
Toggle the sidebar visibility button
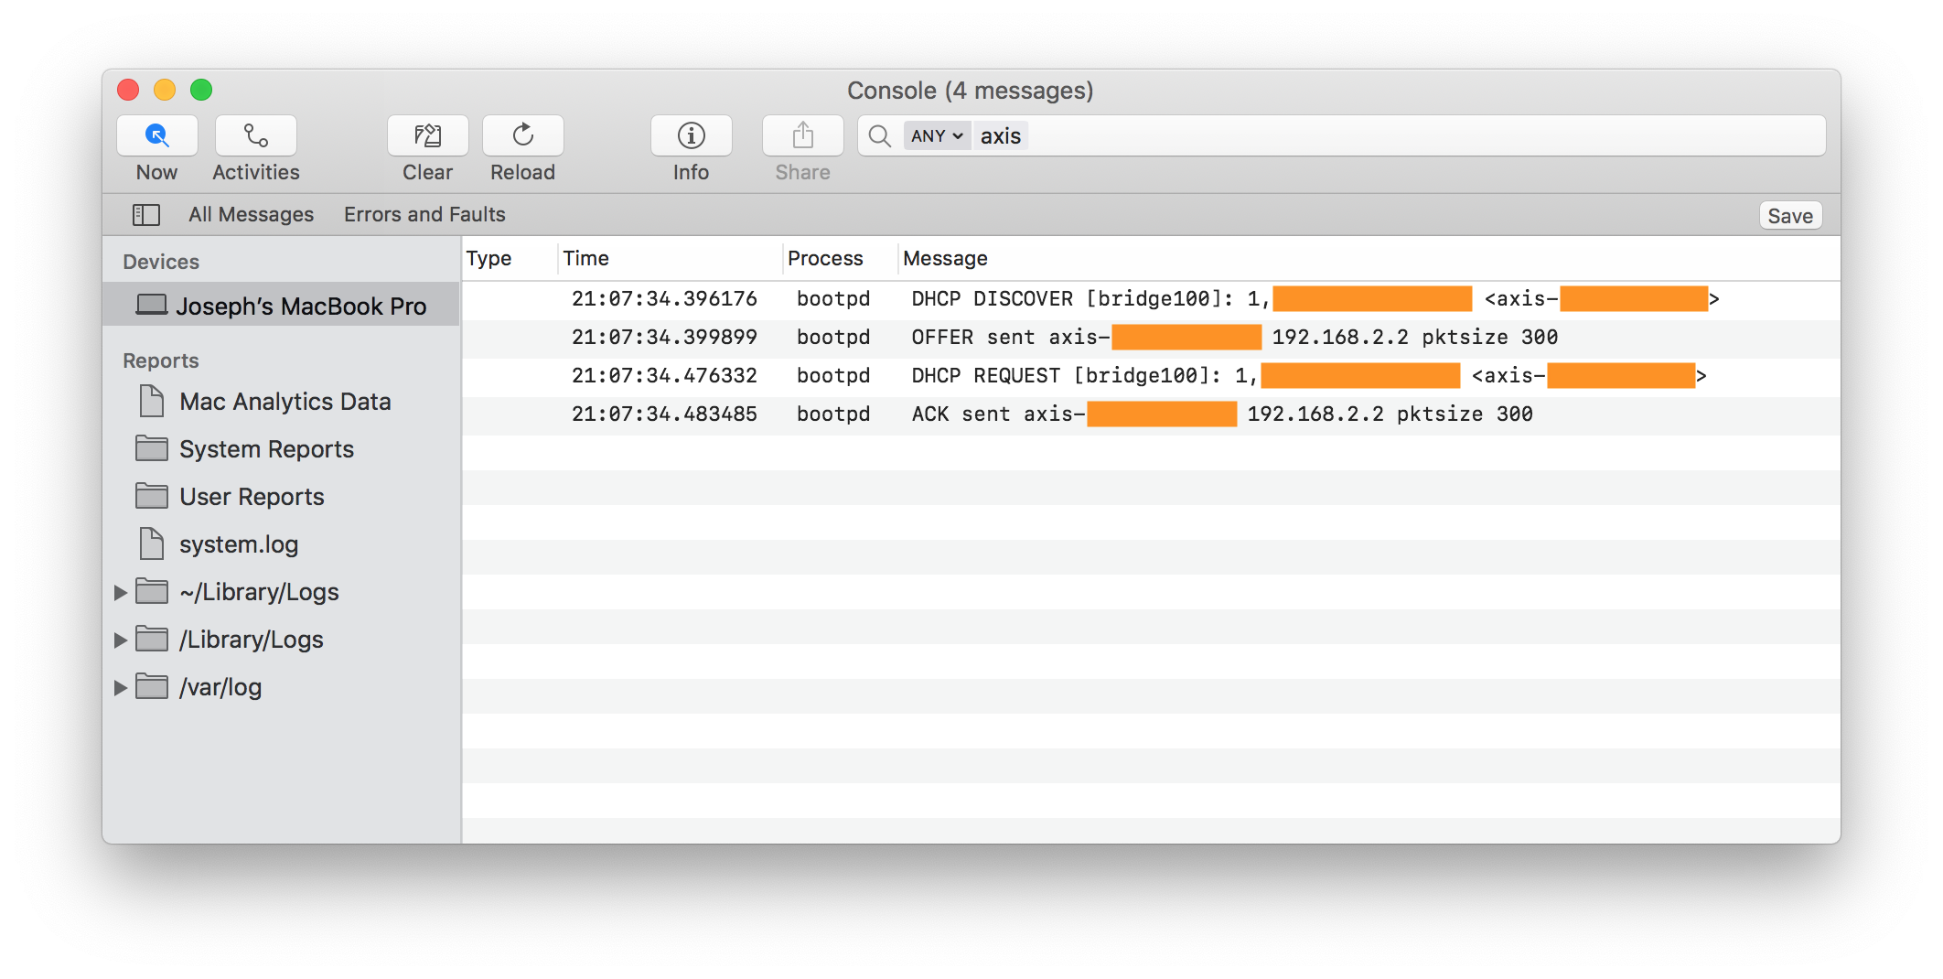(146, 215)
